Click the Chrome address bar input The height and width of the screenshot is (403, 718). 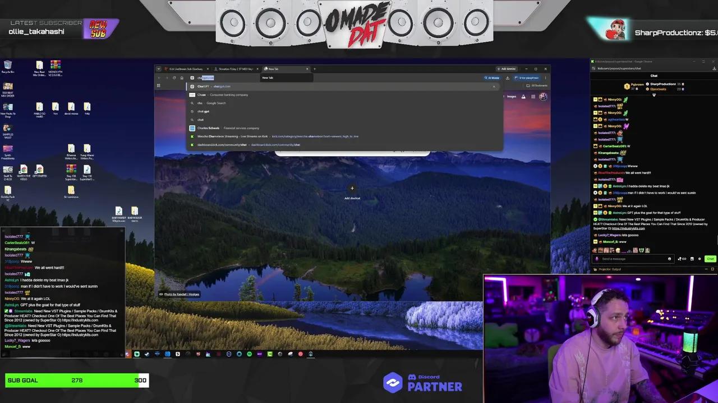point(337,78)
